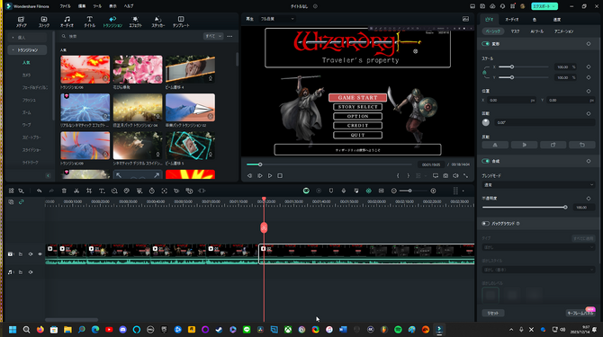Open the 編集 menu
The height and width of the screenshot is (337, 603).
pos(82,6)
